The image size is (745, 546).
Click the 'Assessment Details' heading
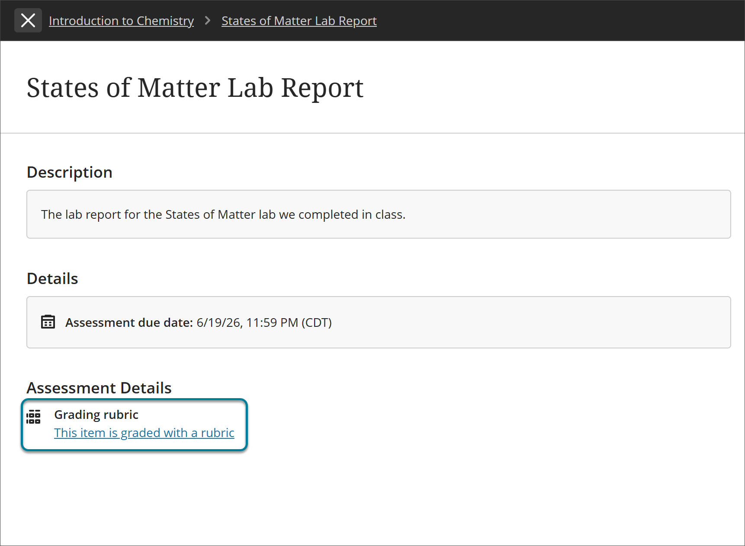(x=99, y=388)
